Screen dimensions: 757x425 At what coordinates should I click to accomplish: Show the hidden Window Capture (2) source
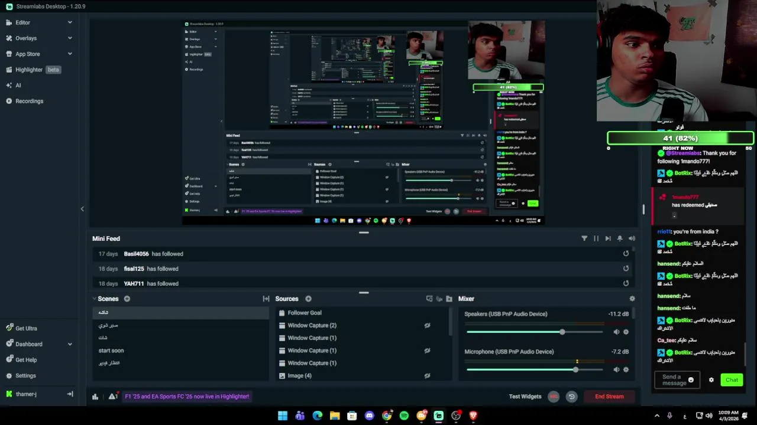coord(427,325)
